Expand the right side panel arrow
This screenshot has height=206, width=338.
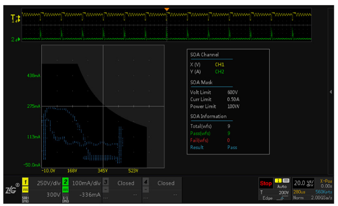pyautogui.click(x=331, y=92)
